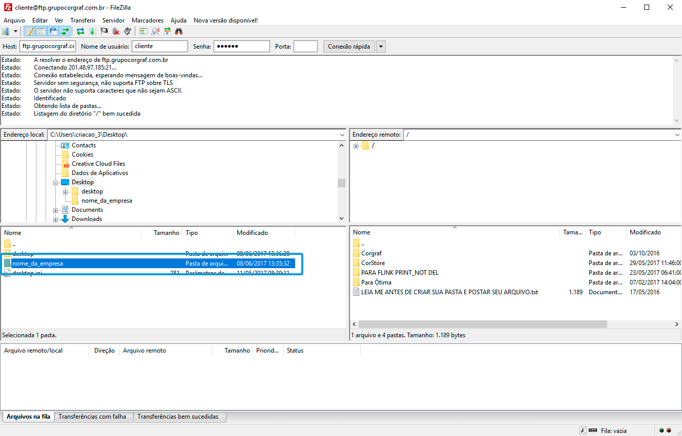Open the Marcadores menu
The image size is (682, 436).
(148, 20)
